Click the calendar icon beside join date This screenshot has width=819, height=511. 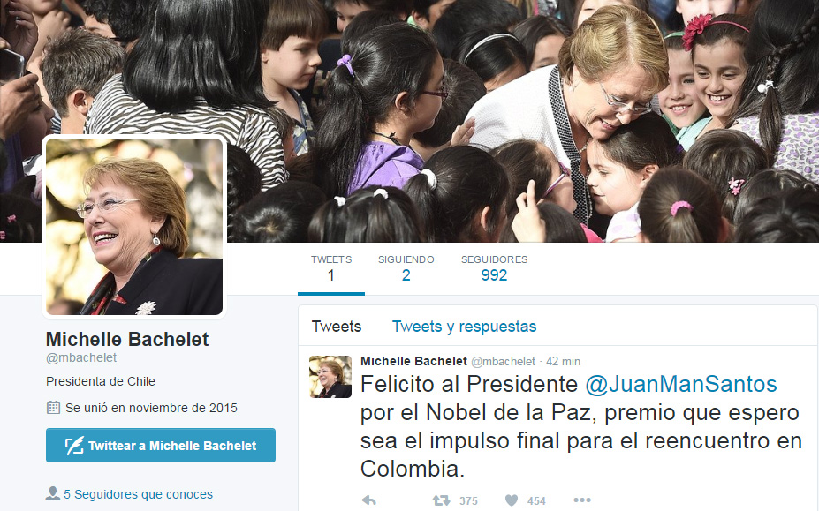pyautogui.click(x=53, y=407)
